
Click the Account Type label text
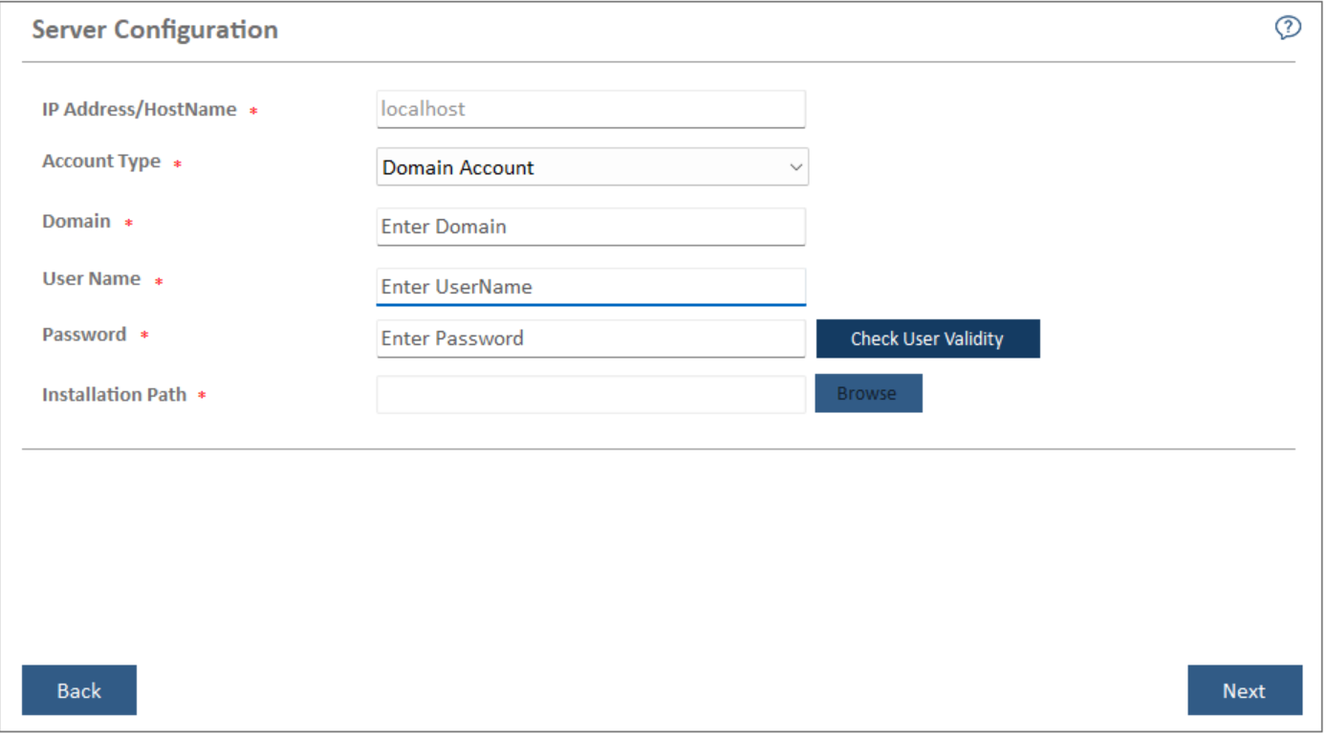[101, 162]
